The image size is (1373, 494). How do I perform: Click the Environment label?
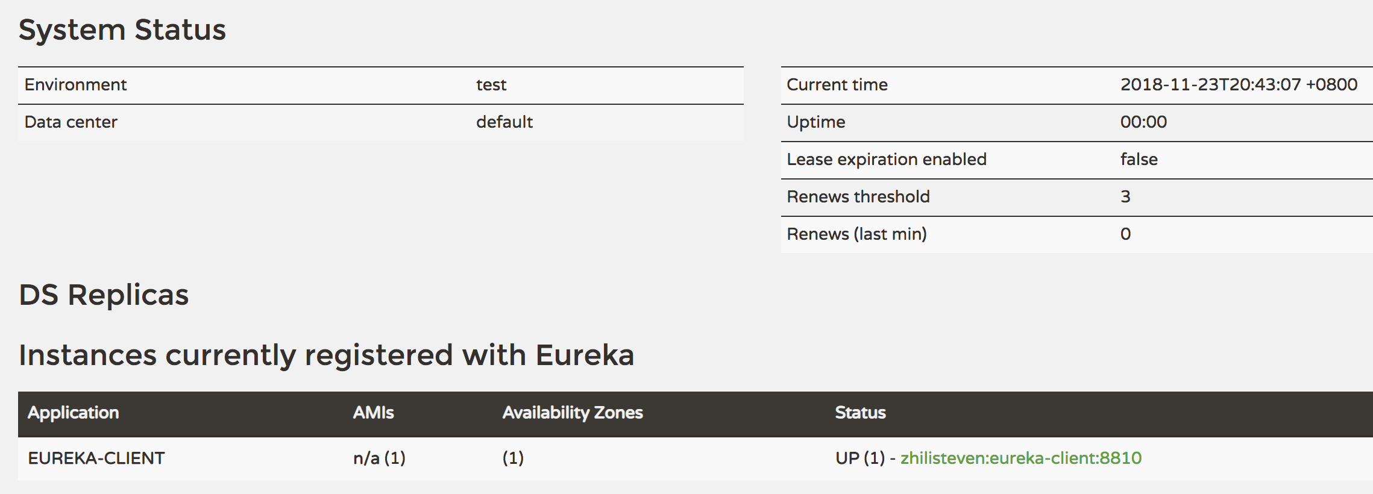[75, 85]
